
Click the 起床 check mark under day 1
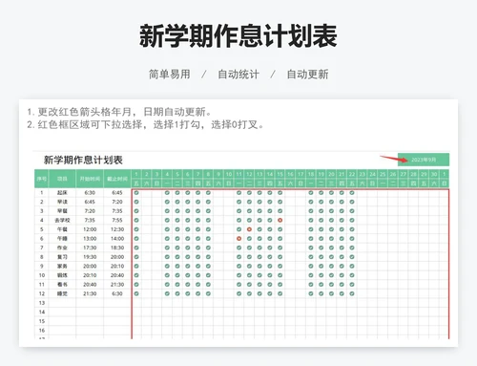pos(136,193)
